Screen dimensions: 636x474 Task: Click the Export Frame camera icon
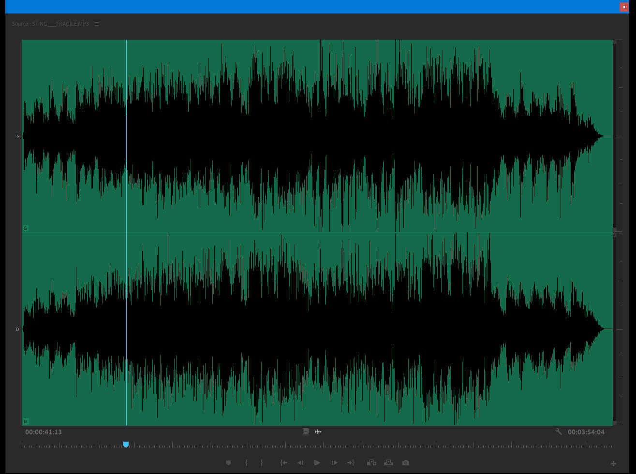click(x=406, y=463)
